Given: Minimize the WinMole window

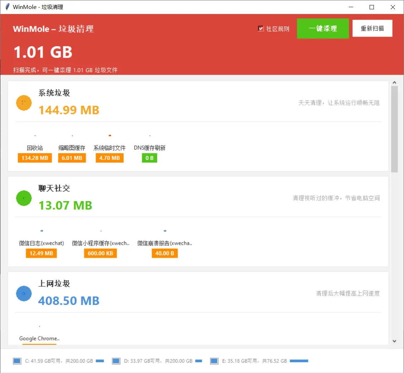Looking at the screenshot, I should [351, 7].
